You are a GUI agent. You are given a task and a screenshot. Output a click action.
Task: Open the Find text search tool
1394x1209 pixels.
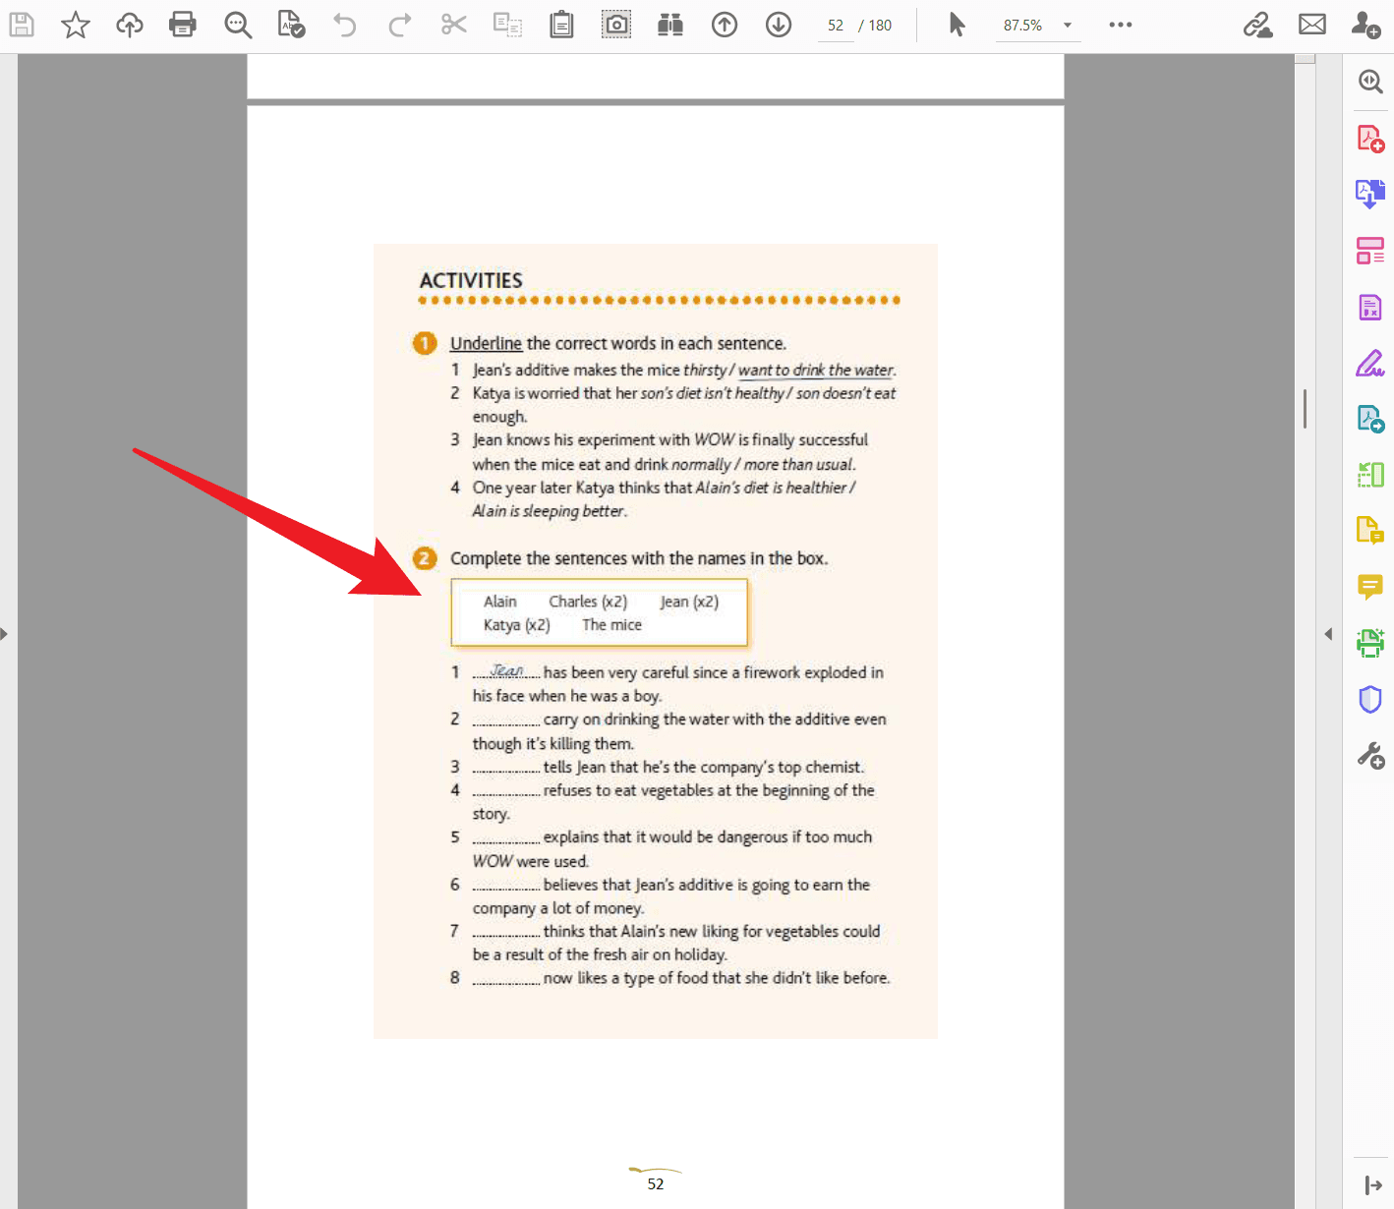[x=238, y=25]
